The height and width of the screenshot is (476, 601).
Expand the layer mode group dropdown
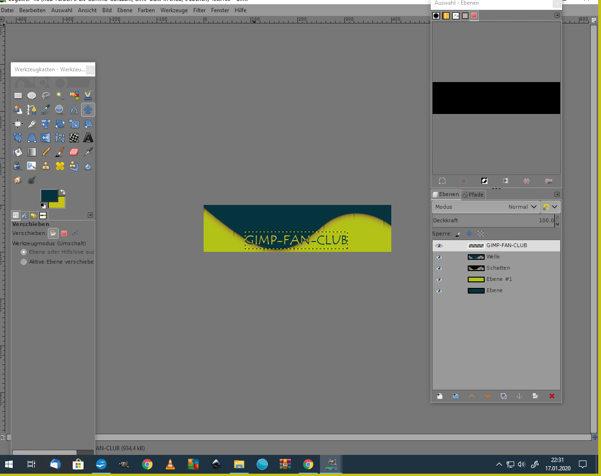point(550,207)
